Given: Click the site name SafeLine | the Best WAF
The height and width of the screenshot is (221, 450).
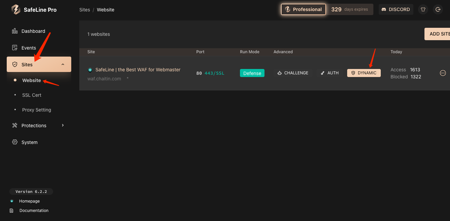Looking at the screenshot, I should [x=138, y=70].
